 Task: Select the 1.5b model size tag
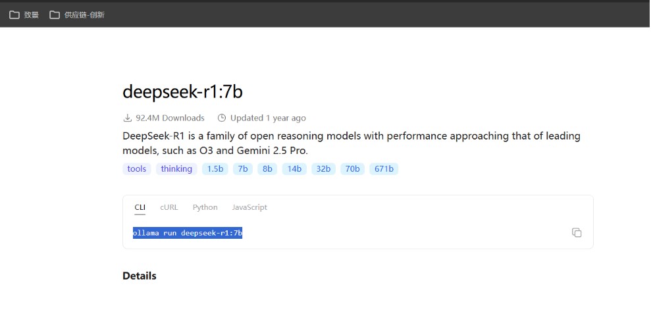pyautogui.click(x=215, y=169)
